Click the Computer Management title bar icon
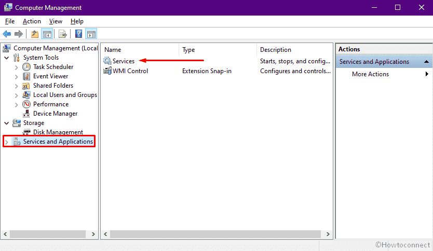The image size is (433, 251). [8, 7]
